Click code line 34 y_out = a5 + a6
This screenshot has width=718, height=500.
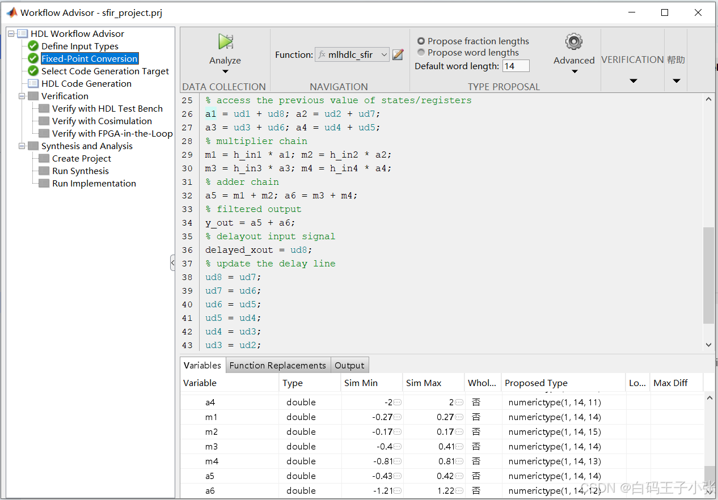(x=250, y=222)
